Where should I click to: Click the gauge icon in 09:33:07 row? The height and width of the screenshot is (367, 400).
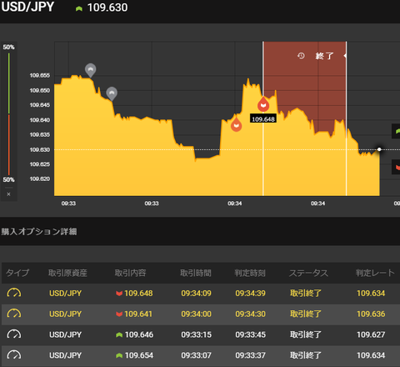14,355
